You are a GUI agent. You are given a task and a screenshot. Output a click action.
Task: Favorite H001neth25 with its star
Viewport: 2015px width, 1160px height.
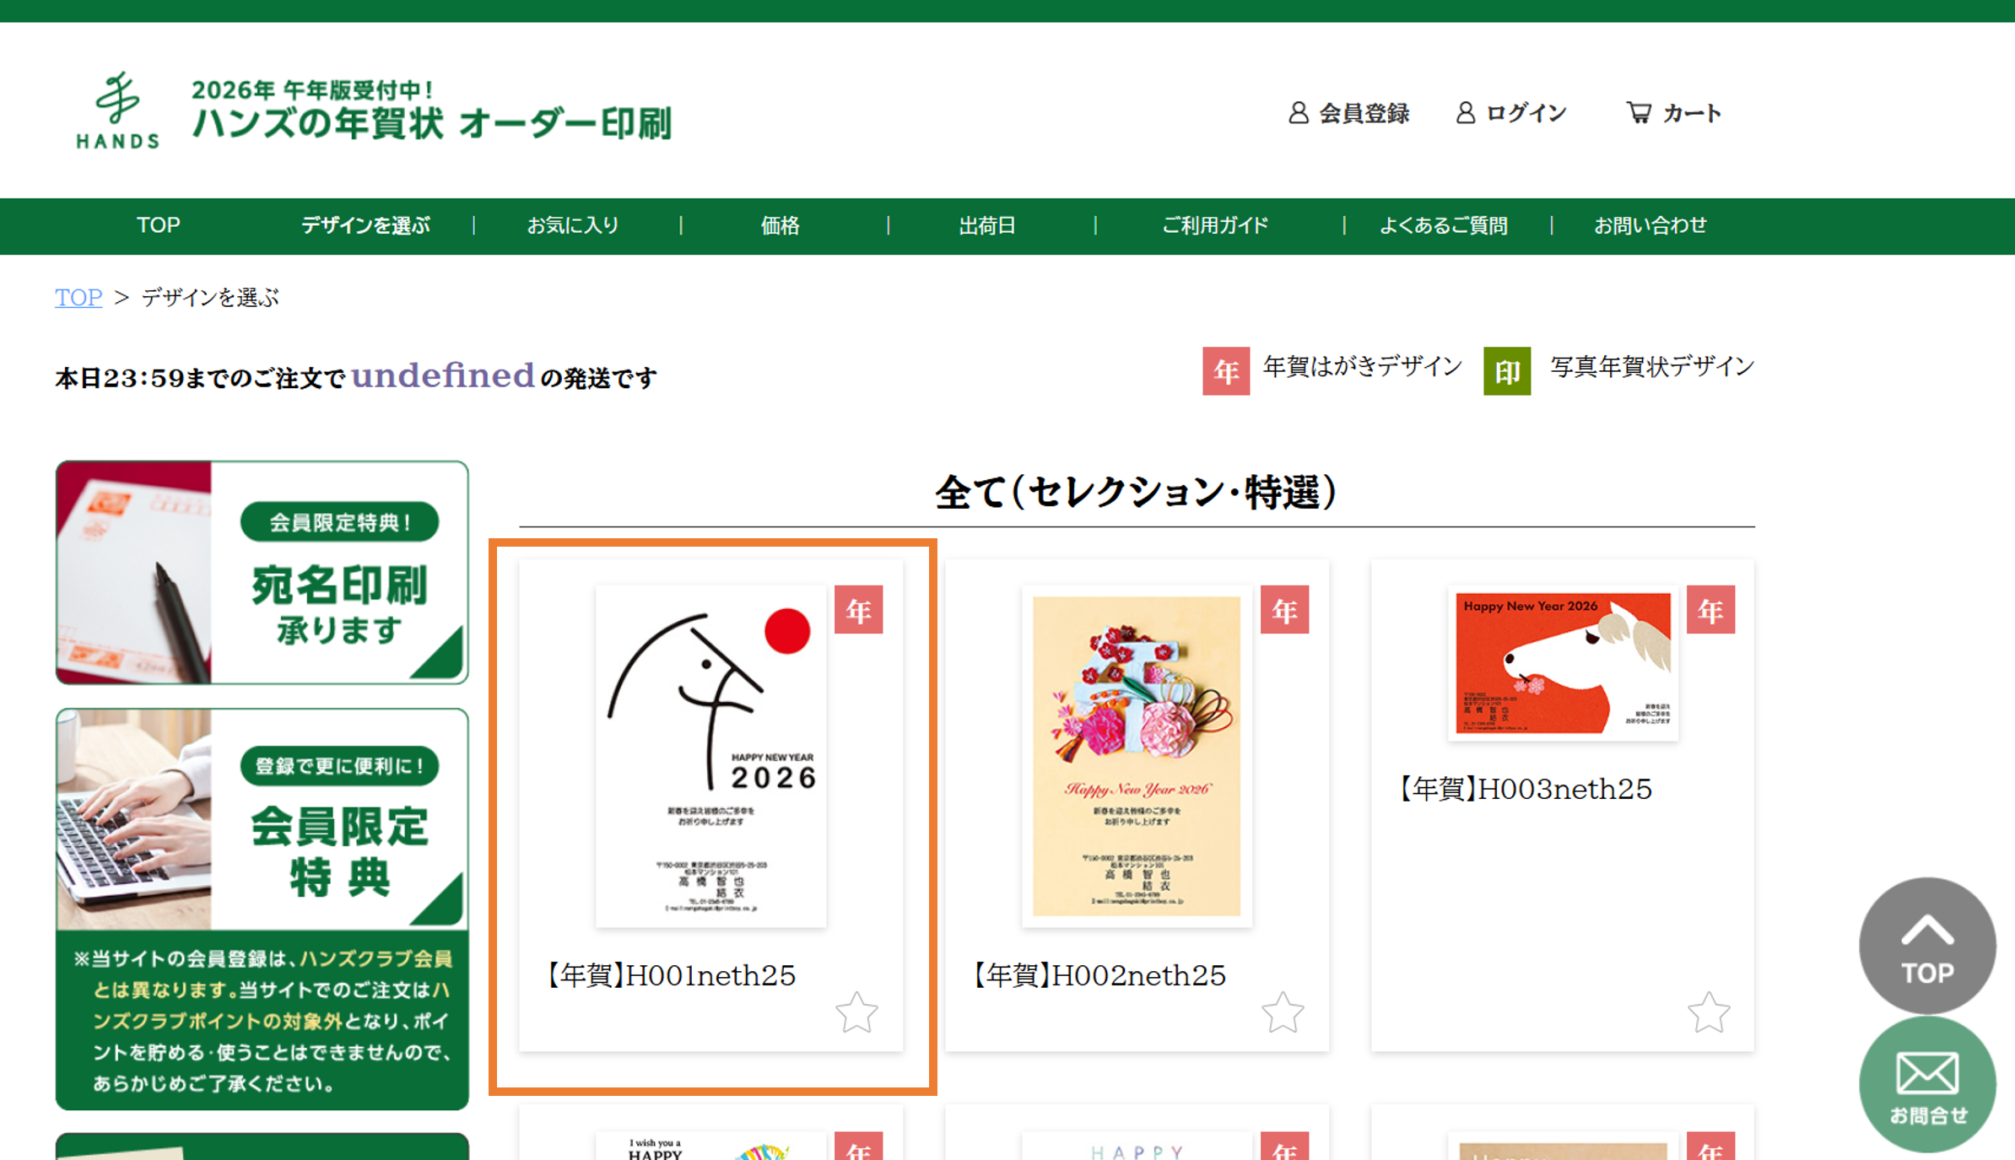[856, 1012]
